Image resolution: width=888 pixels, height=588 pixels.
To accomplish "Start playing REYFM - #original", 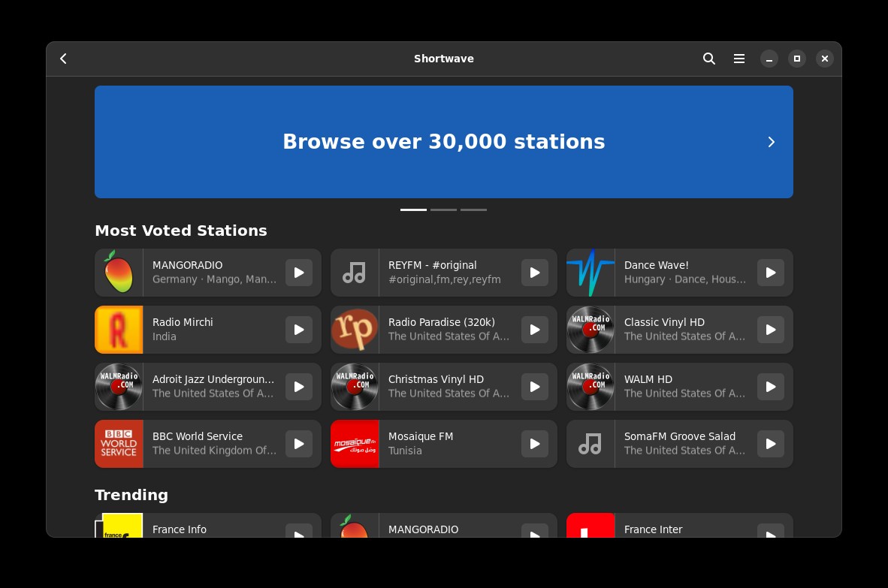I will [535, 273].
